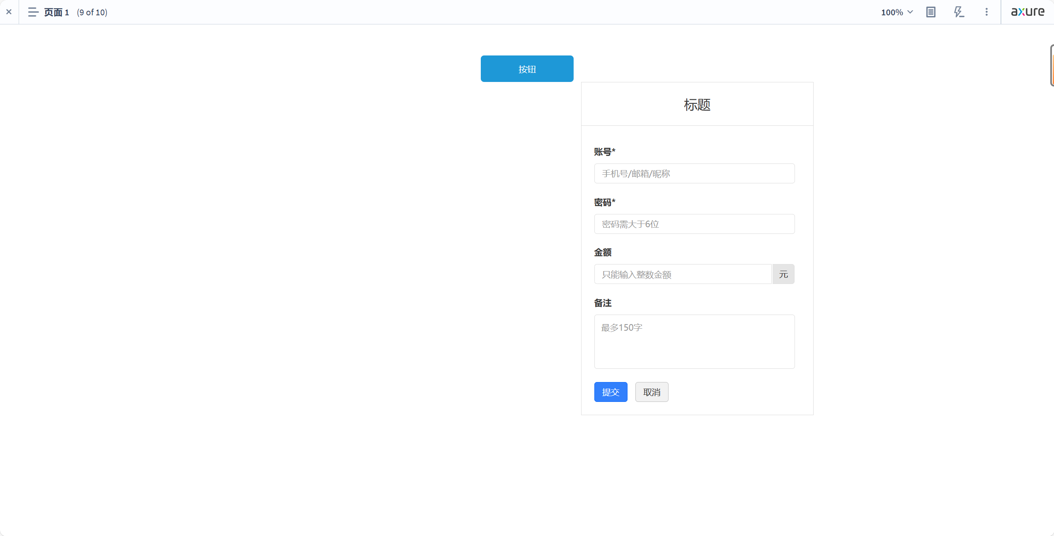Focus the 账号 phone/email input field
Viewport: 1054px width, 536px height.
click(x=694, y=173)
